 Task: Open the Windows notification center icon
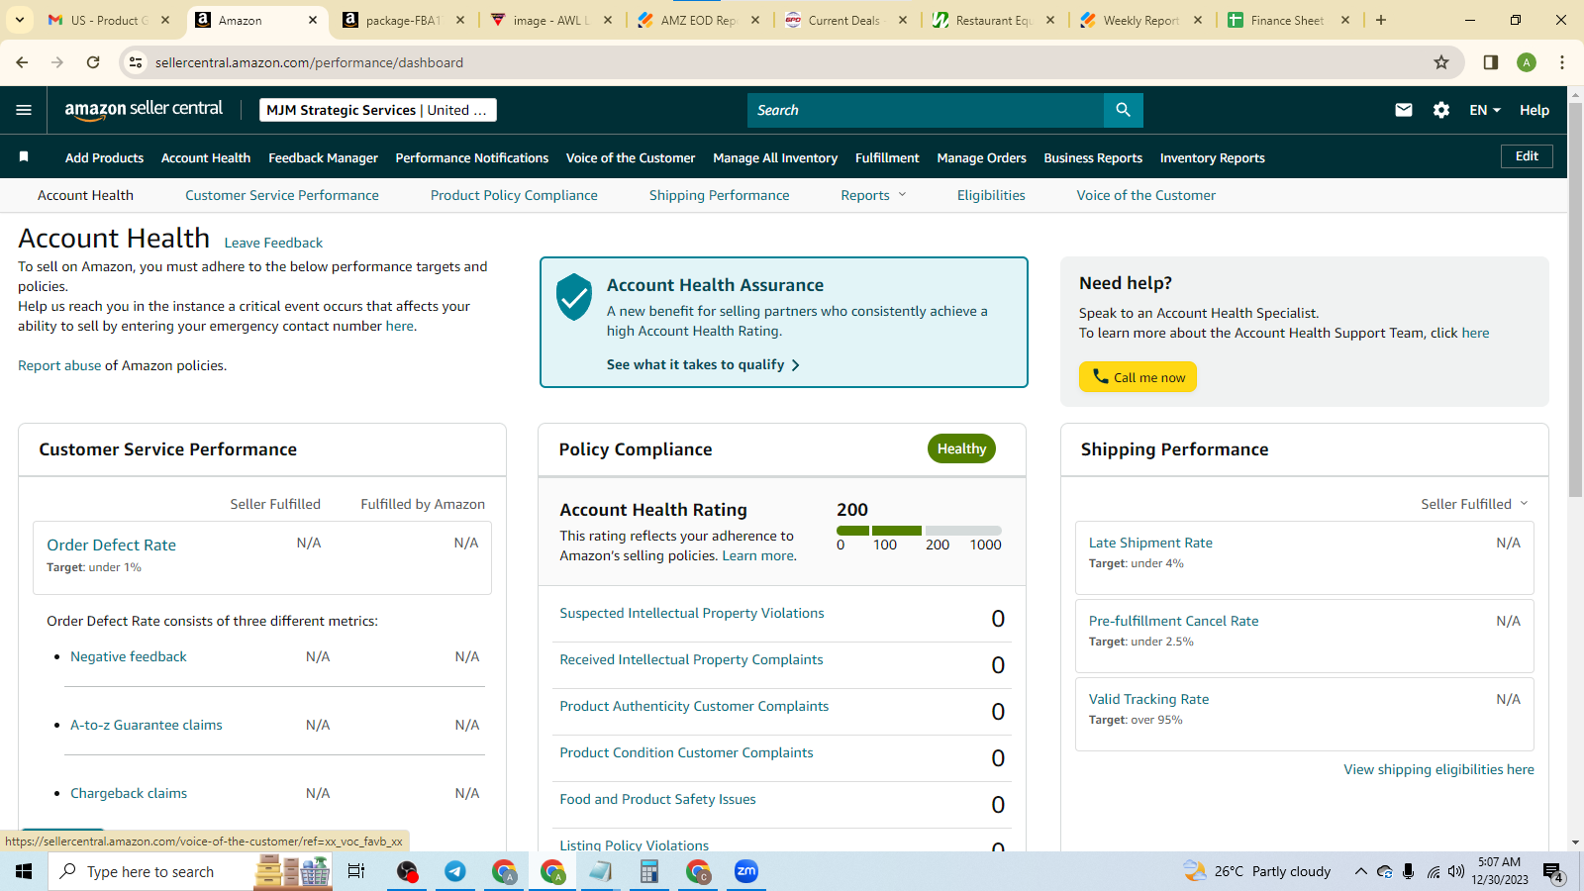(1553, 872)
